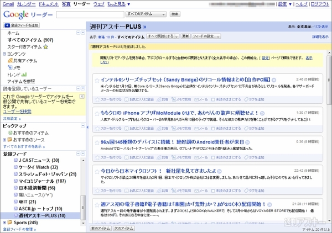Check 未読のままにする on 新社屋 article

pos(213,190)
